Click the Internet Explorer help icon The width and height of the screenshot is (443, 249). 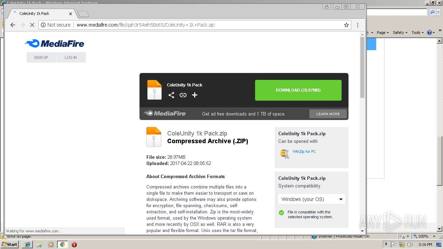tap(430, 33)
